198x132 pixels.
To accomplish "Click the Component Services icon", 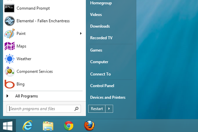I will point(10,71).
